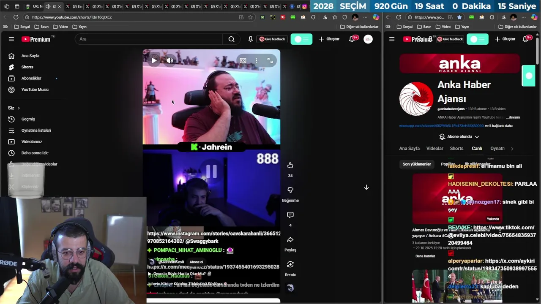Open Copilot icon in Shorts window toolbar
This screenshot has height=304, width=541.
coord(376,17)
